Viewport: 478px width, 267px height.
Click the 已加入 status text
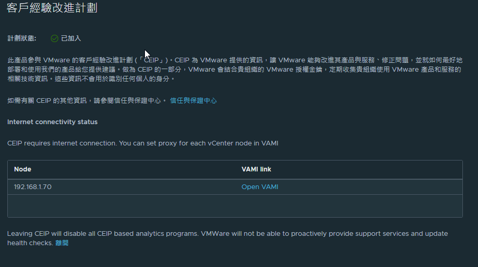click(71, 38)
